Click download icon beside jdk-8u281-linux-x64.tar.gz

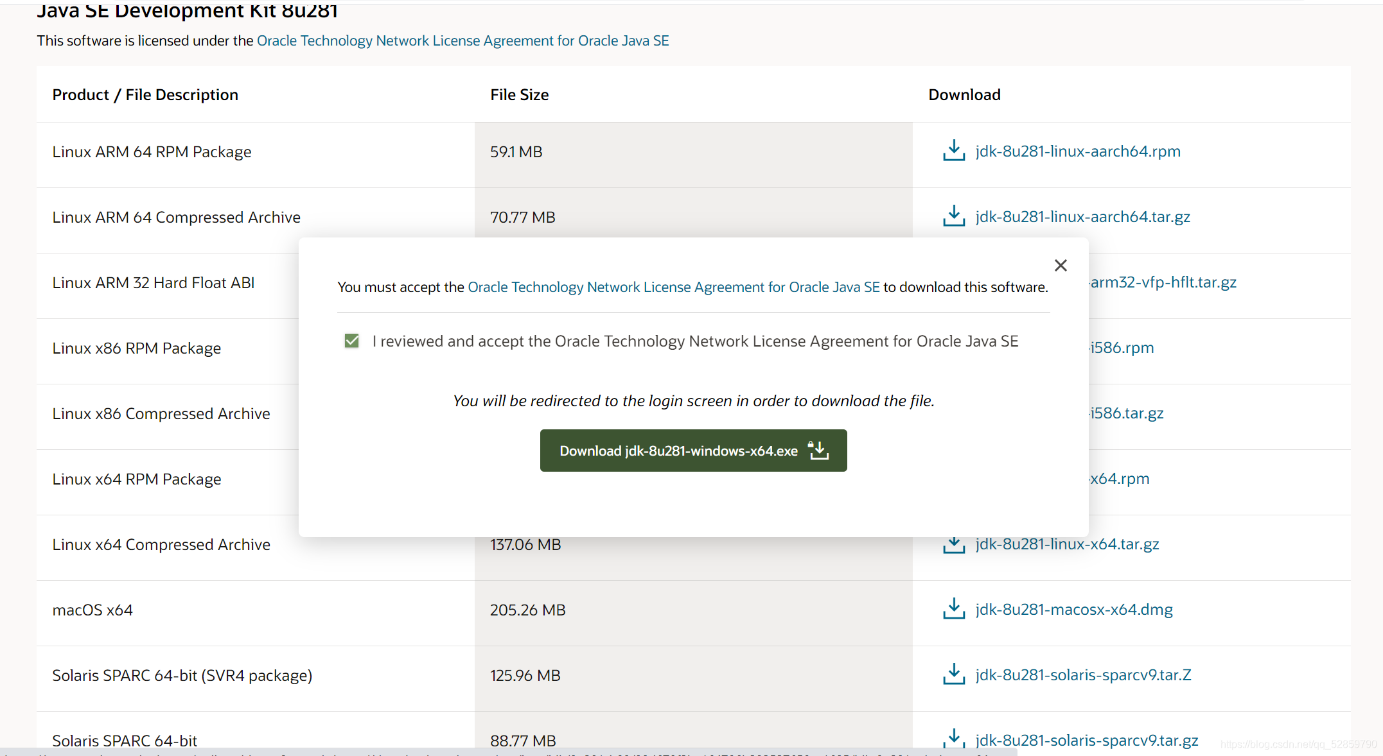tap(954, 544)
